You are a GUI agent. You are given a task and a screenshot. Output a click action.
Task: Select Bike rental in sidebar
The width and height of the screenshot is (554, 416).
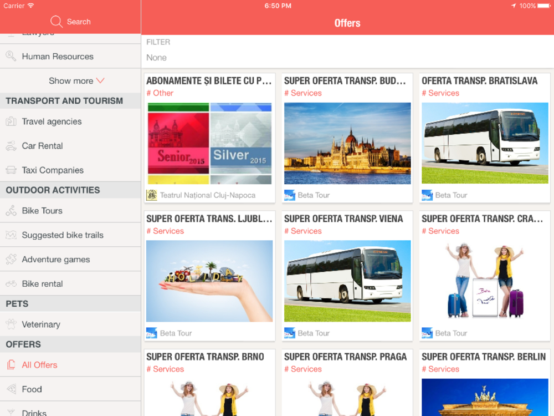pos(71,283)
